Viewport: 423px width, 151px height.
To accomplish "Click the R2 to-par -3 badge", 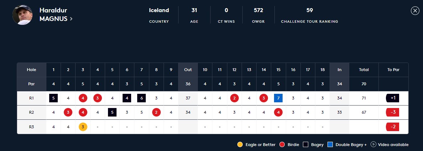I will [x=393, y=113].
